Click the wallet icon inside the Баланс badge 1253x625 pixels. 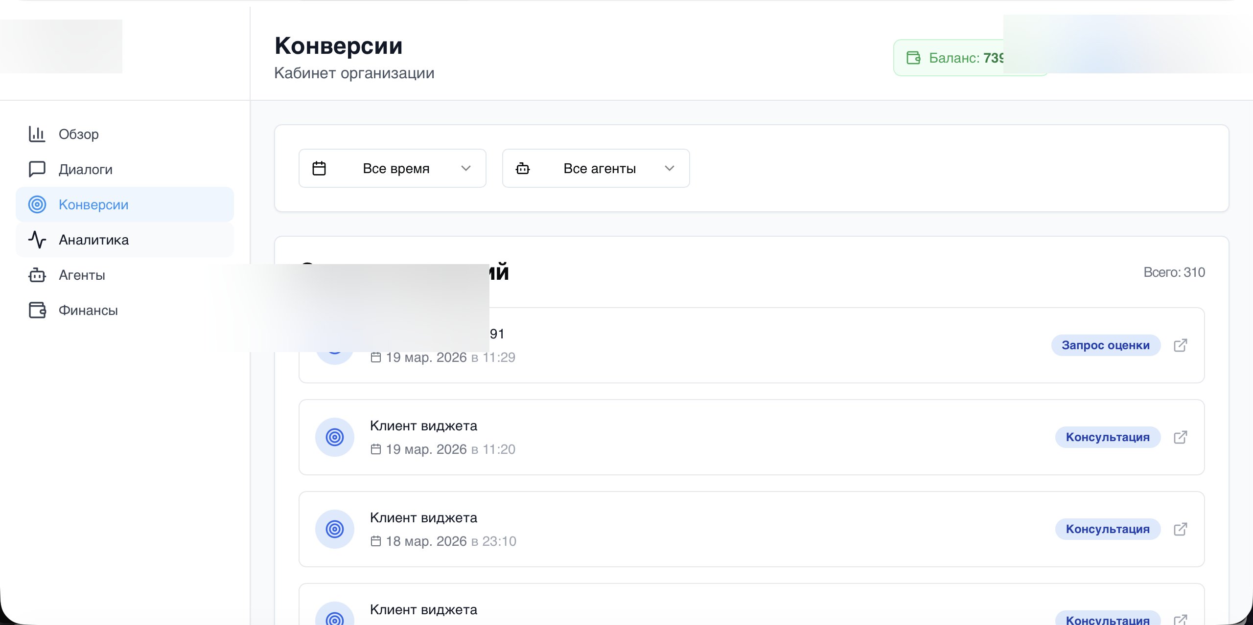point(913,57)
